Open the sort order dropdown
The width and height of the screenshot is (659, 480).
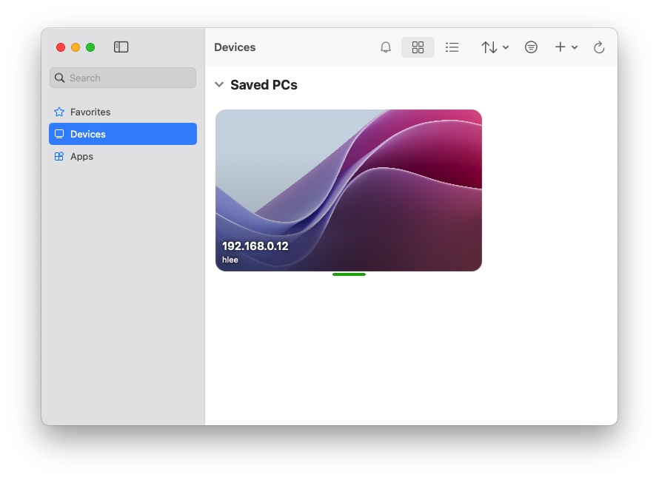point(495,47)
